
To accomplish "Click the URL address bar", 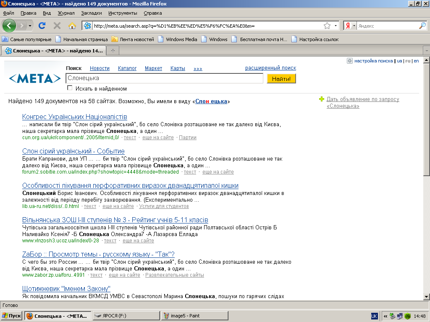I will pos(208,26).
